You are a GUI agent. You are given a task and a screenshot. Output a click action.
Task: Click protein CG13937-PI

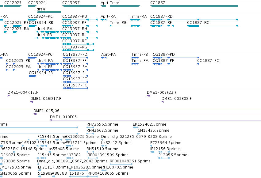75,76
